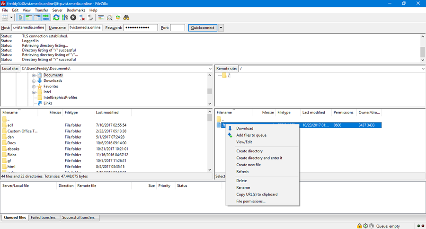426x229 pixels.
Task: Click the Host input field
Action: (x=28, y=28)
